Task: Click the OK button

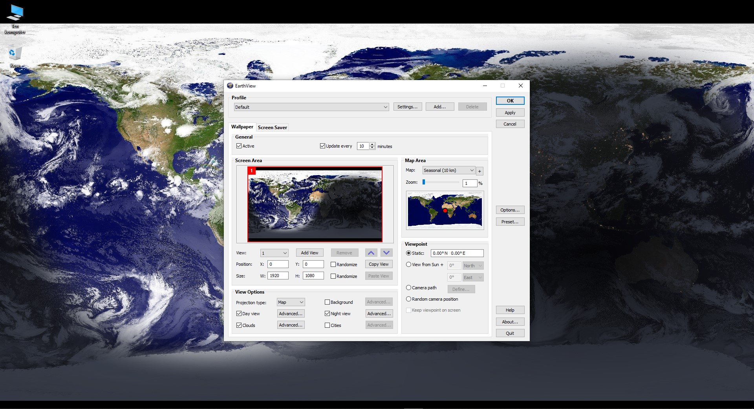Action: pos(510,101)
